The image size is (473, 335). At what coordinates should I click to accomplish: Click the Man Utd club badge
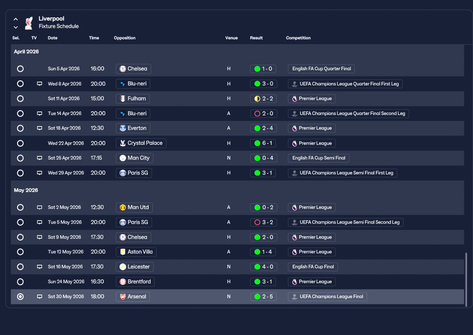pyautogui.click(x=123, y=207)
